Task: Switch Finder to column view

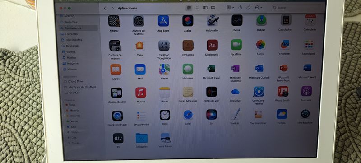Action: click(x=205, y=8)
